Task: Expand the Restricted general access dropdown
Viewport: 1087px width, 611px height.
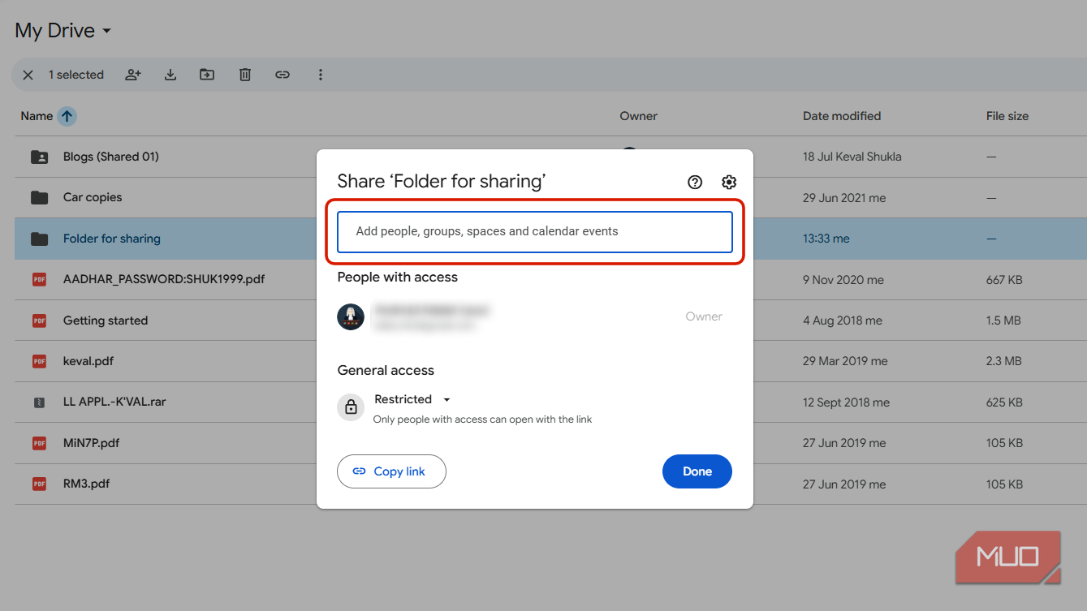Action: click(x=412, y=399)
